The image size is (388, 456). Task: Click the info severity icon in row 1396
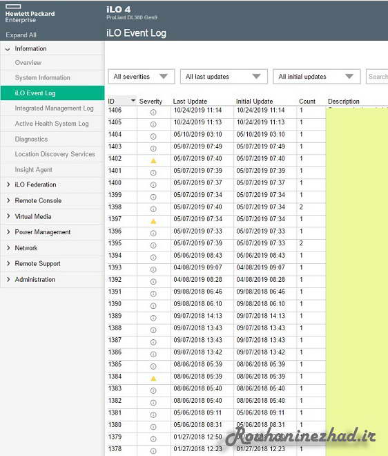pos(153,234)
